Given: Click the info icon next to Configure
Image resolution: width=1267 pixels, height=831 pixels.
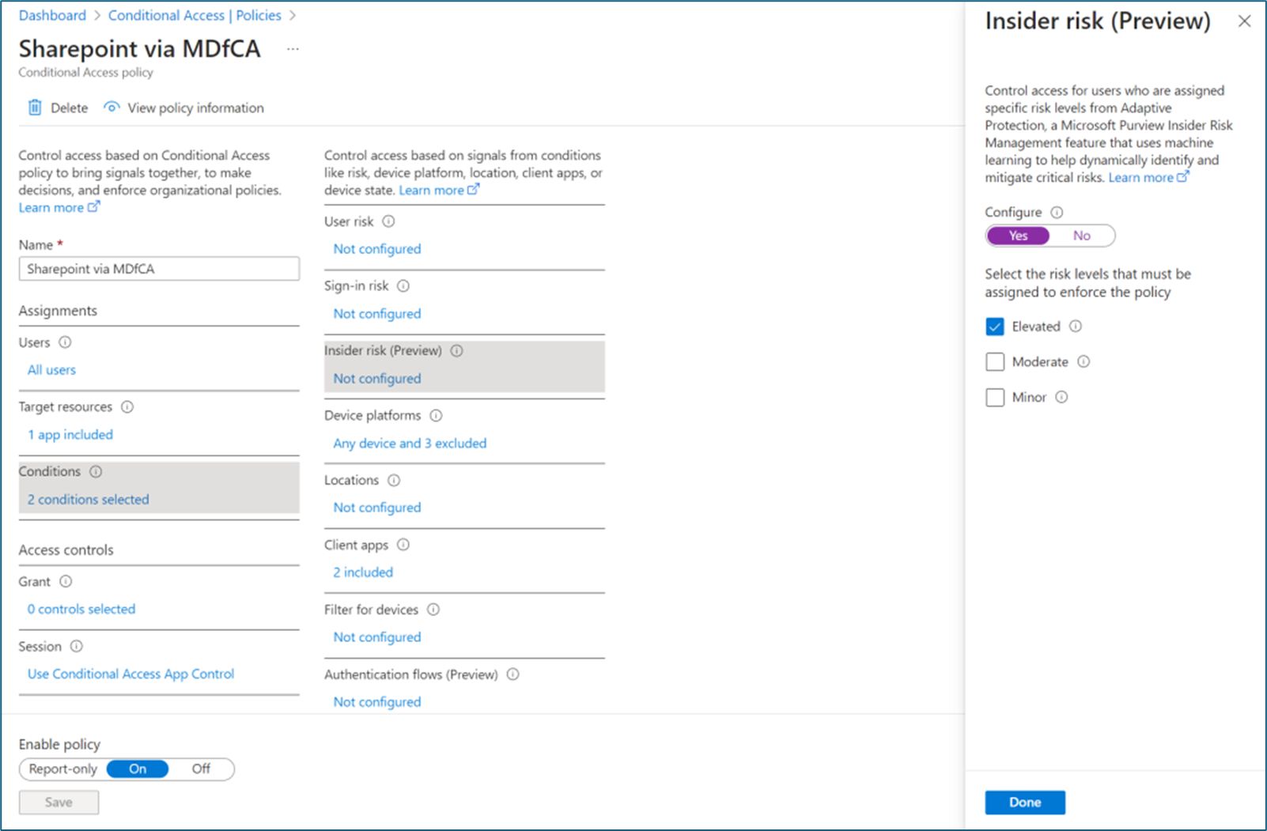Looking at the screenshot, I should pyautogui.click(x=1057, y=212).
